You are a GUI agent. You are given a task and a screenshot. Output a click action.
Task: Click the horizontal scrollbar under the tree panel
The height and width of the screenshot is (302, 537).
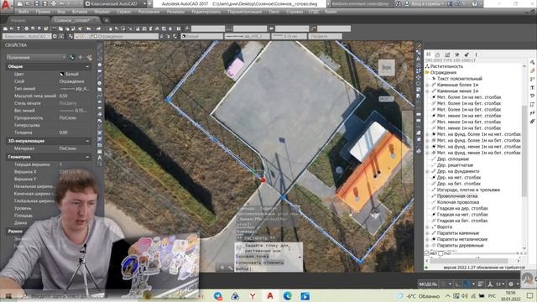pyautogui.click(x=469, y=261)
